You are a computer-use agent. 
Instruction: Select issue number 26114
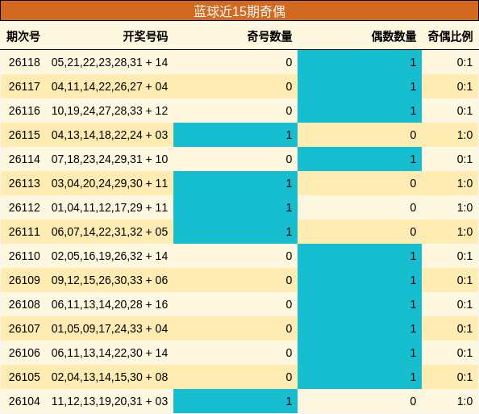[x=24, y=159]
